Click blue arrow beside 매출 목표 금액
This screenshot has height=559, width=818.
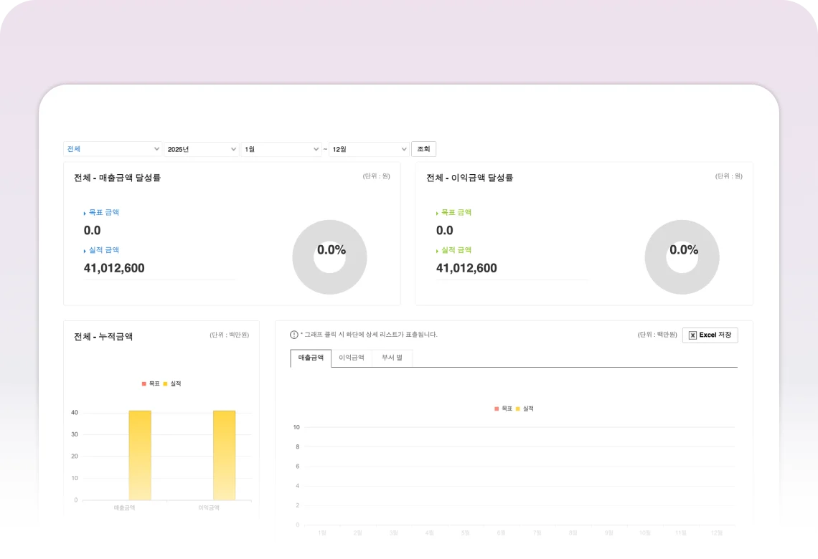[85, 213]
